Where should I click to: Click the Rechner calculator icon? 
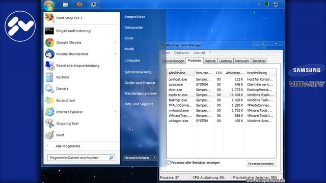coord(49,77)
